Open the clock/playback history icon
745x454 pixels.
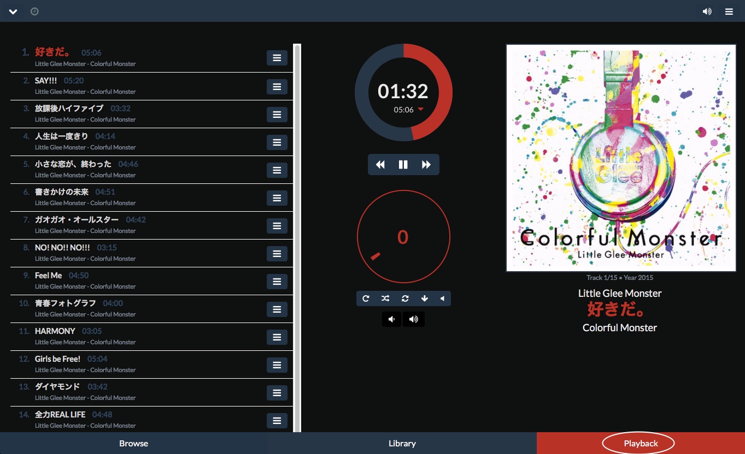click(x=34, y=11)
